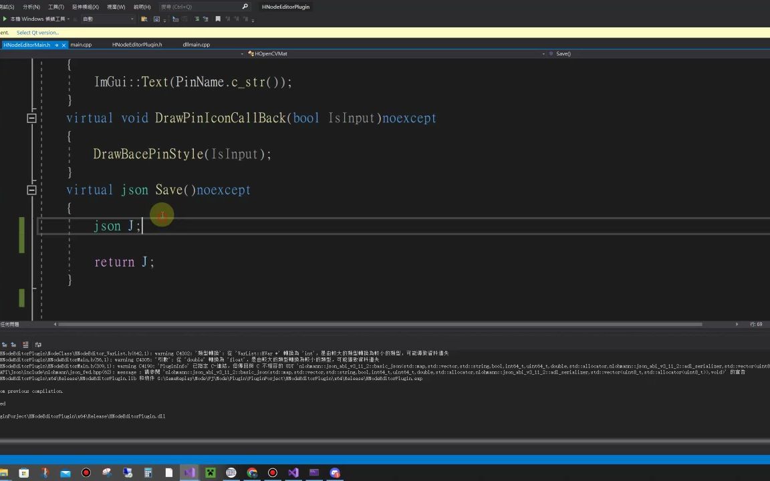Open Google Chrome from taskbar
This screenshot has height=481, width=770.
pyautogui.click(x=252, y=473)
